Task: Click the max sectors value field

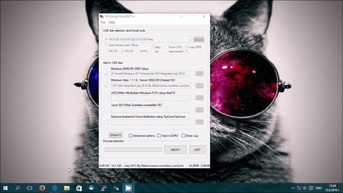Action: [x=187, y=51]
